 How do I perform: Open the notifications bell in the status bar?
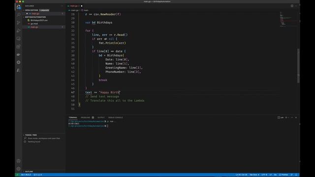coord(296,175)
